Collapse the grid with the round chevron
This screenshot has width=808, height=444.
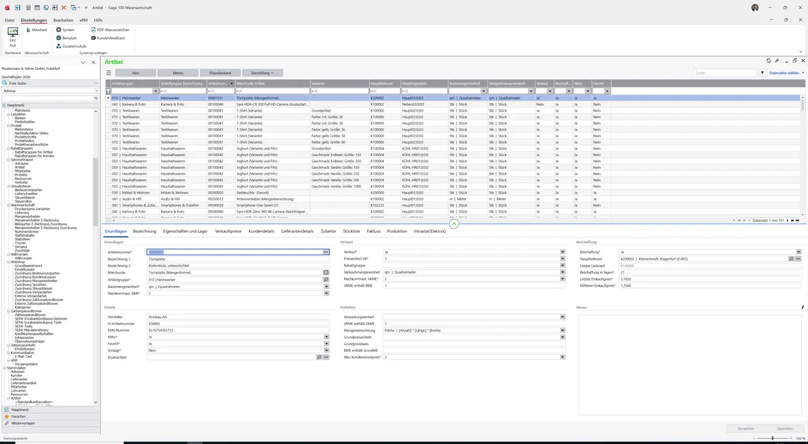454,224
